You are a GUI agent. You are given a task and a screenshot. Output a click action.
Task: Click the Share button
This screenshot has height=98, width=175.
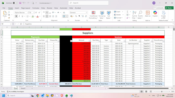[169, 8]
